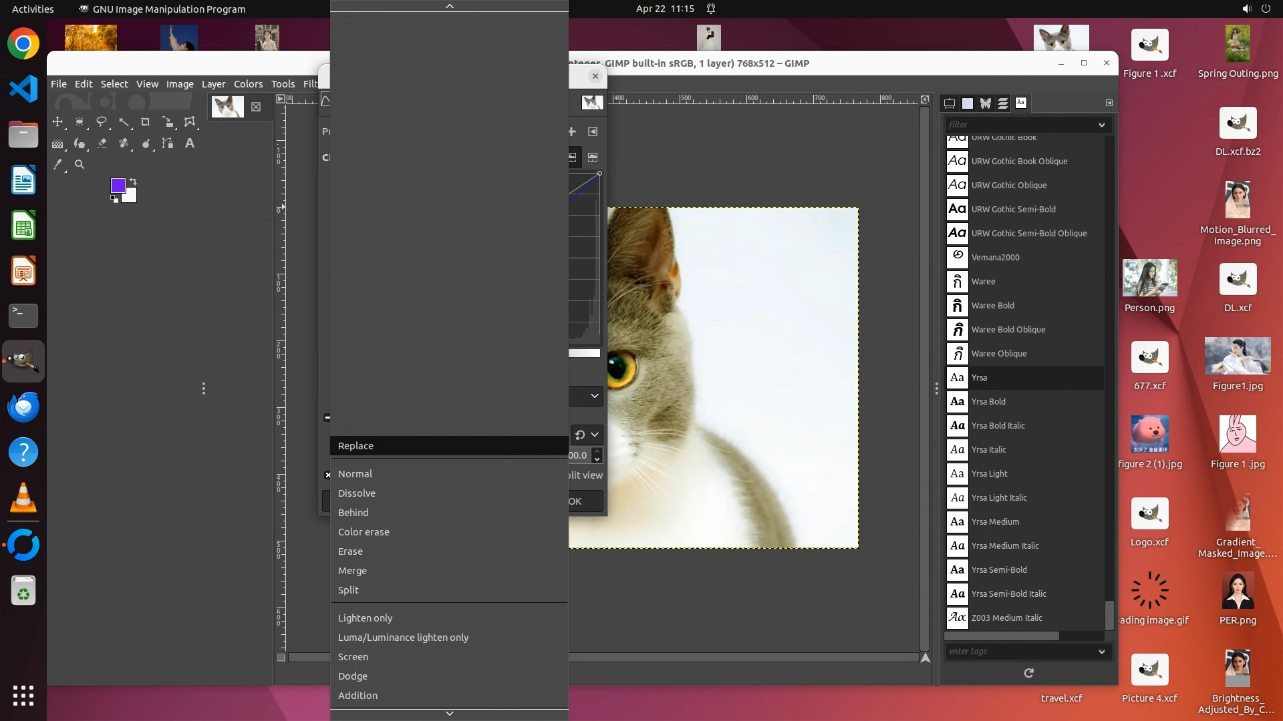Select the Move tool in toolbox

pyautogui.click(x=57, y=122)
